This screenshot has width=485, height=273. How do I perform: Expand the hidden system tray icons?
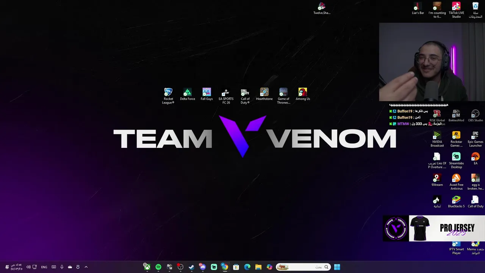pyautogui.click(x=86, y=267)
